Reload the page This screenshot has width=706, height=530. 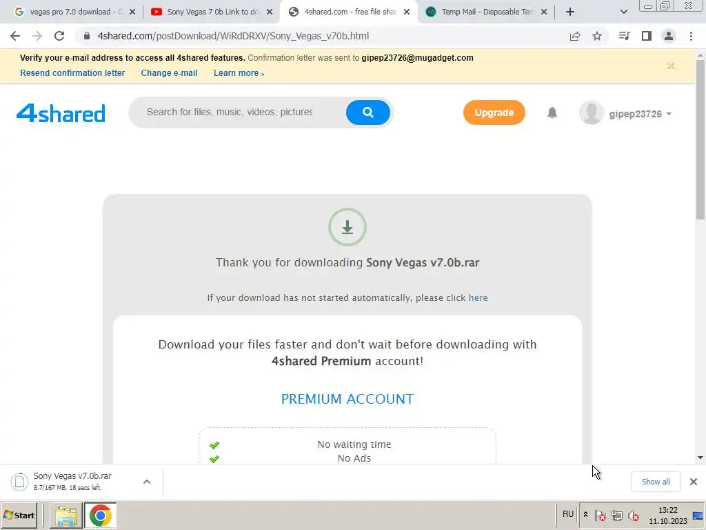point(59,36)
